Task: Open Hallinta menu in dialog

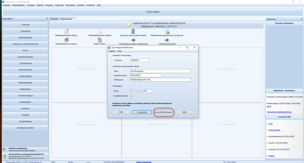Action: (112, 51)
